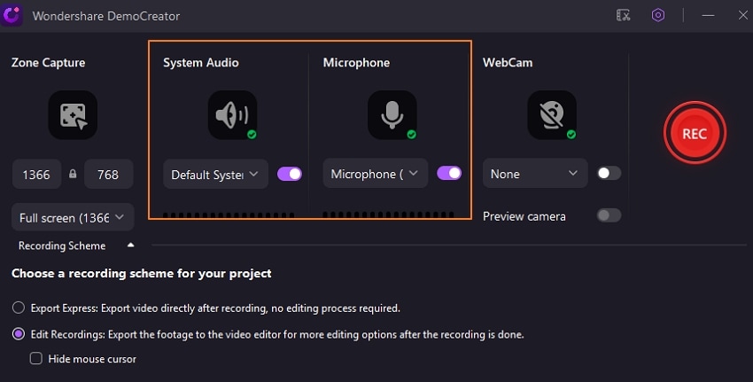Open the Default System audio dropdown
The image size is (753, 382).
tap(216, 174)
